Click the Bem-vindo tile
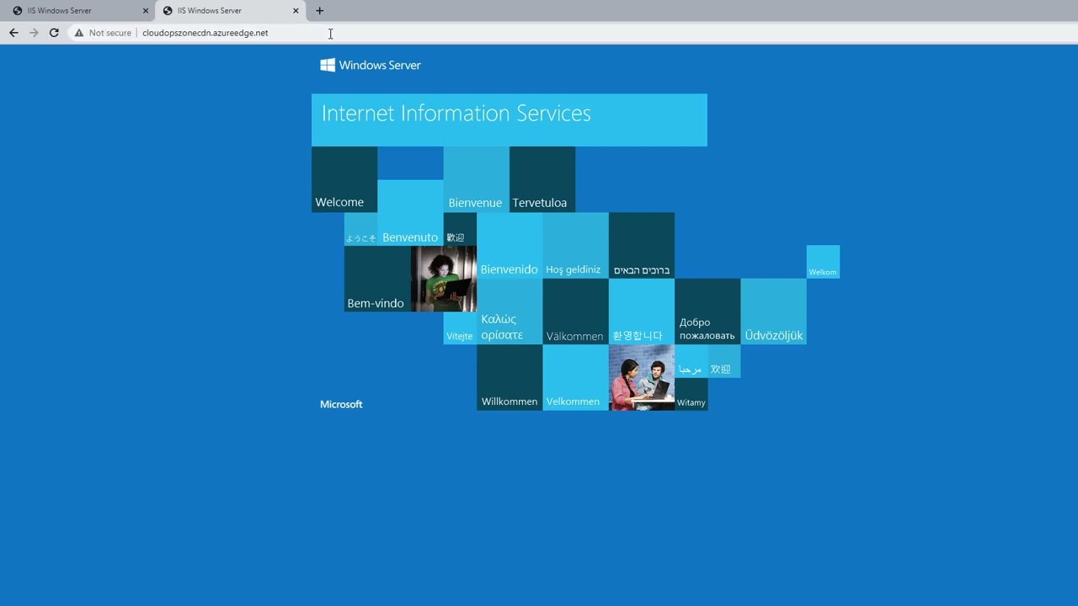Image resolution: width=1078 pixels, height=606 pixels. (x=377, y=279)
